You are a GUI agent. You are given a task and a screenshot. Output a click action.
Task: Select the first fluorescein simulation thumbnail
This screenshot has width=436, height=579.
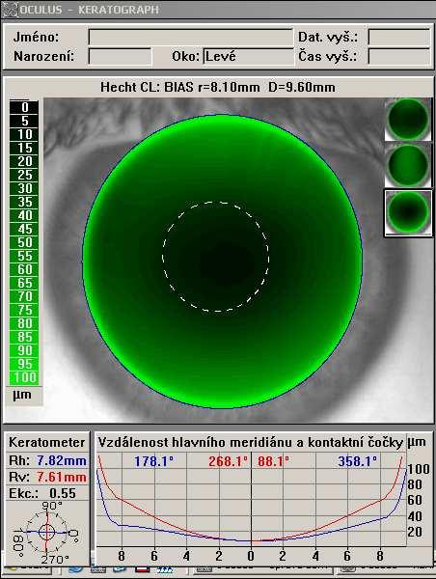tap(408, 120)
